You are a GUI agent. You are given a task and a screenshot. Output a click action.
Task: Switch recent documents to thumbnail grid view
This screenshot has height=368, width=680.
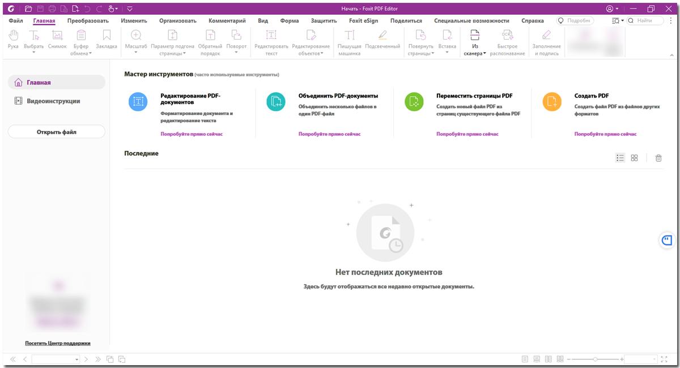pos(635,158)
